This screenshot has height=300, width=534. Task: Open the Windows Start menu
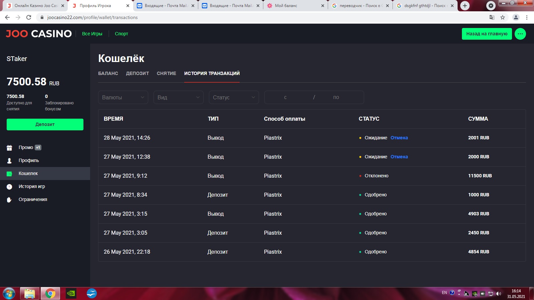pos(9,293)
